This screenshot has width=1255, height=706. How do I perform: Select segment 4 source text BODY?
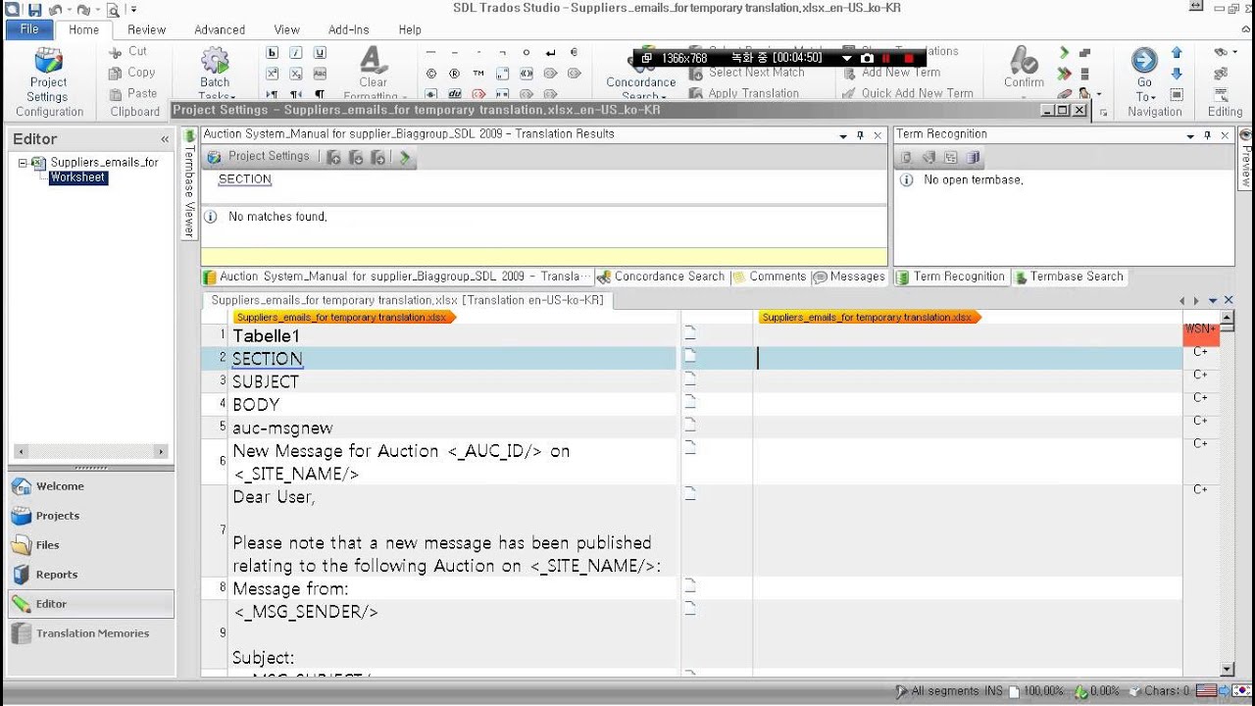tap(256, 404)
